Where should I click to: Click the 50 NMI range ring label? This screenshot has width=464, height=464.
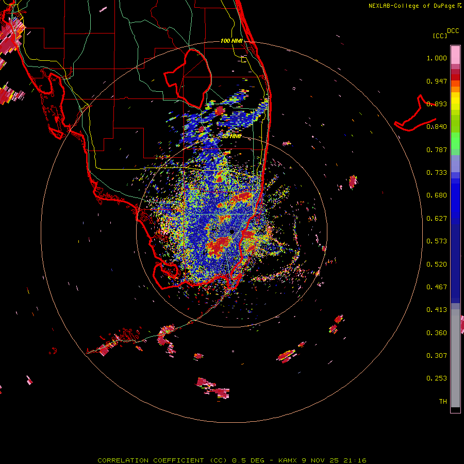tap(231, 136)
